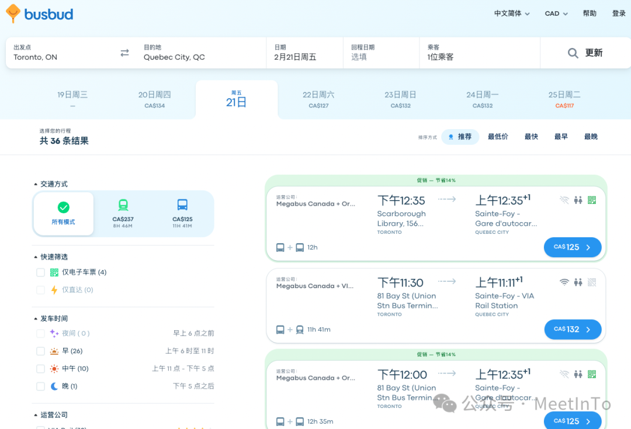The width and height of the screenshot is (631, 429).
Task: Sort results by 最早
Action: (x=561, y=137)
